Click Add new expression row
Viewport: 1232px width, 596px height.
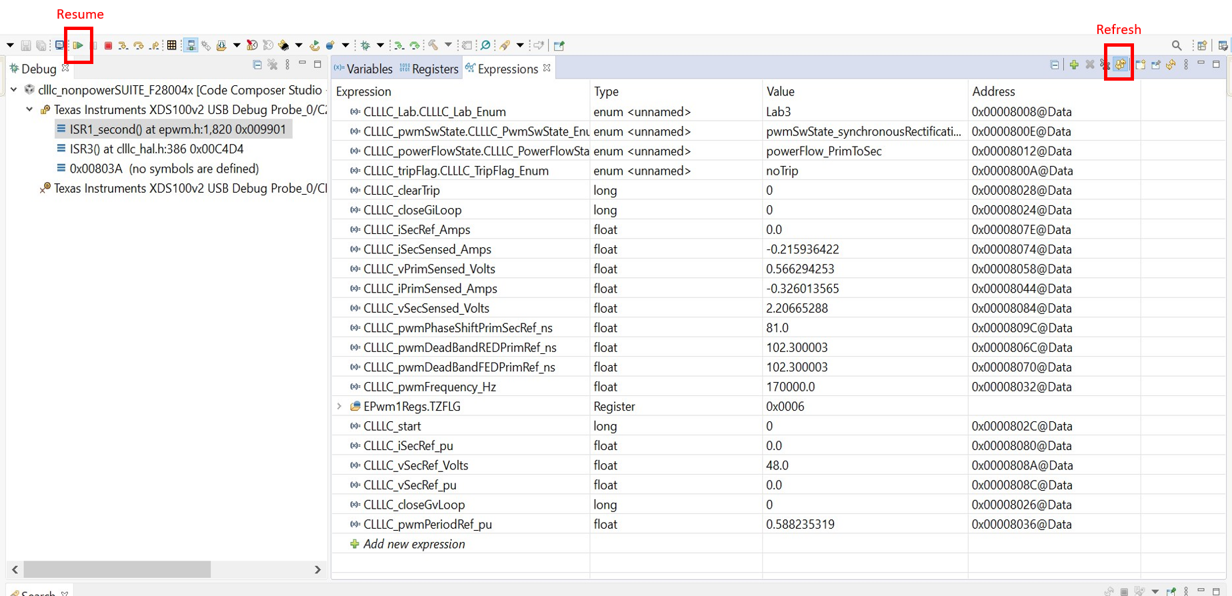[x=414, y=544]
